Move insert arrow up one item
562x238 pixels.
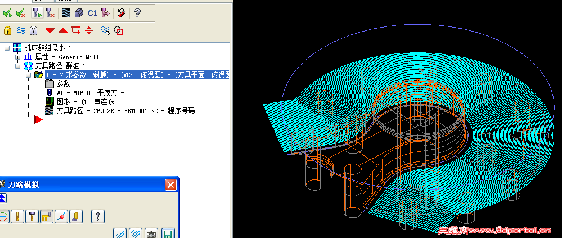(63, 30)
